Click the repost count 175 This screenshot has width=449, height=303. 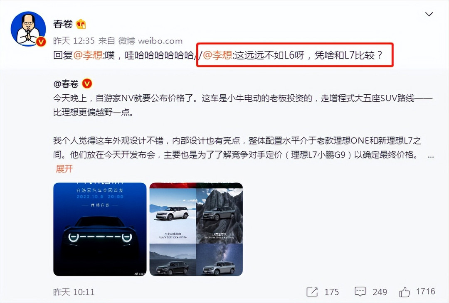(x=332, y=292)
